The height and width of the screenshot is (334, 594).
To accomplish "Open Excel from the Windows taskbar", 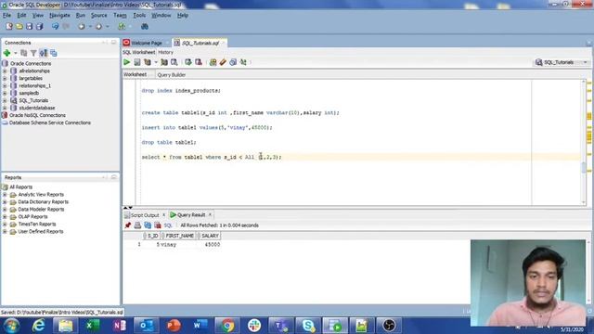I will tap(92, 326).
